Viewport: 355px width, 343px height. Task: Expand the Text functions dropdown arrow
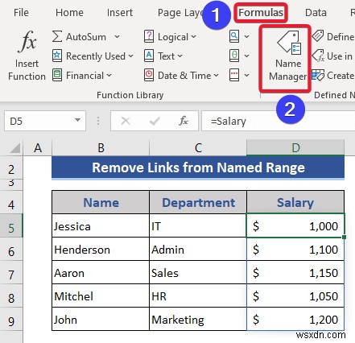[180, 56]
